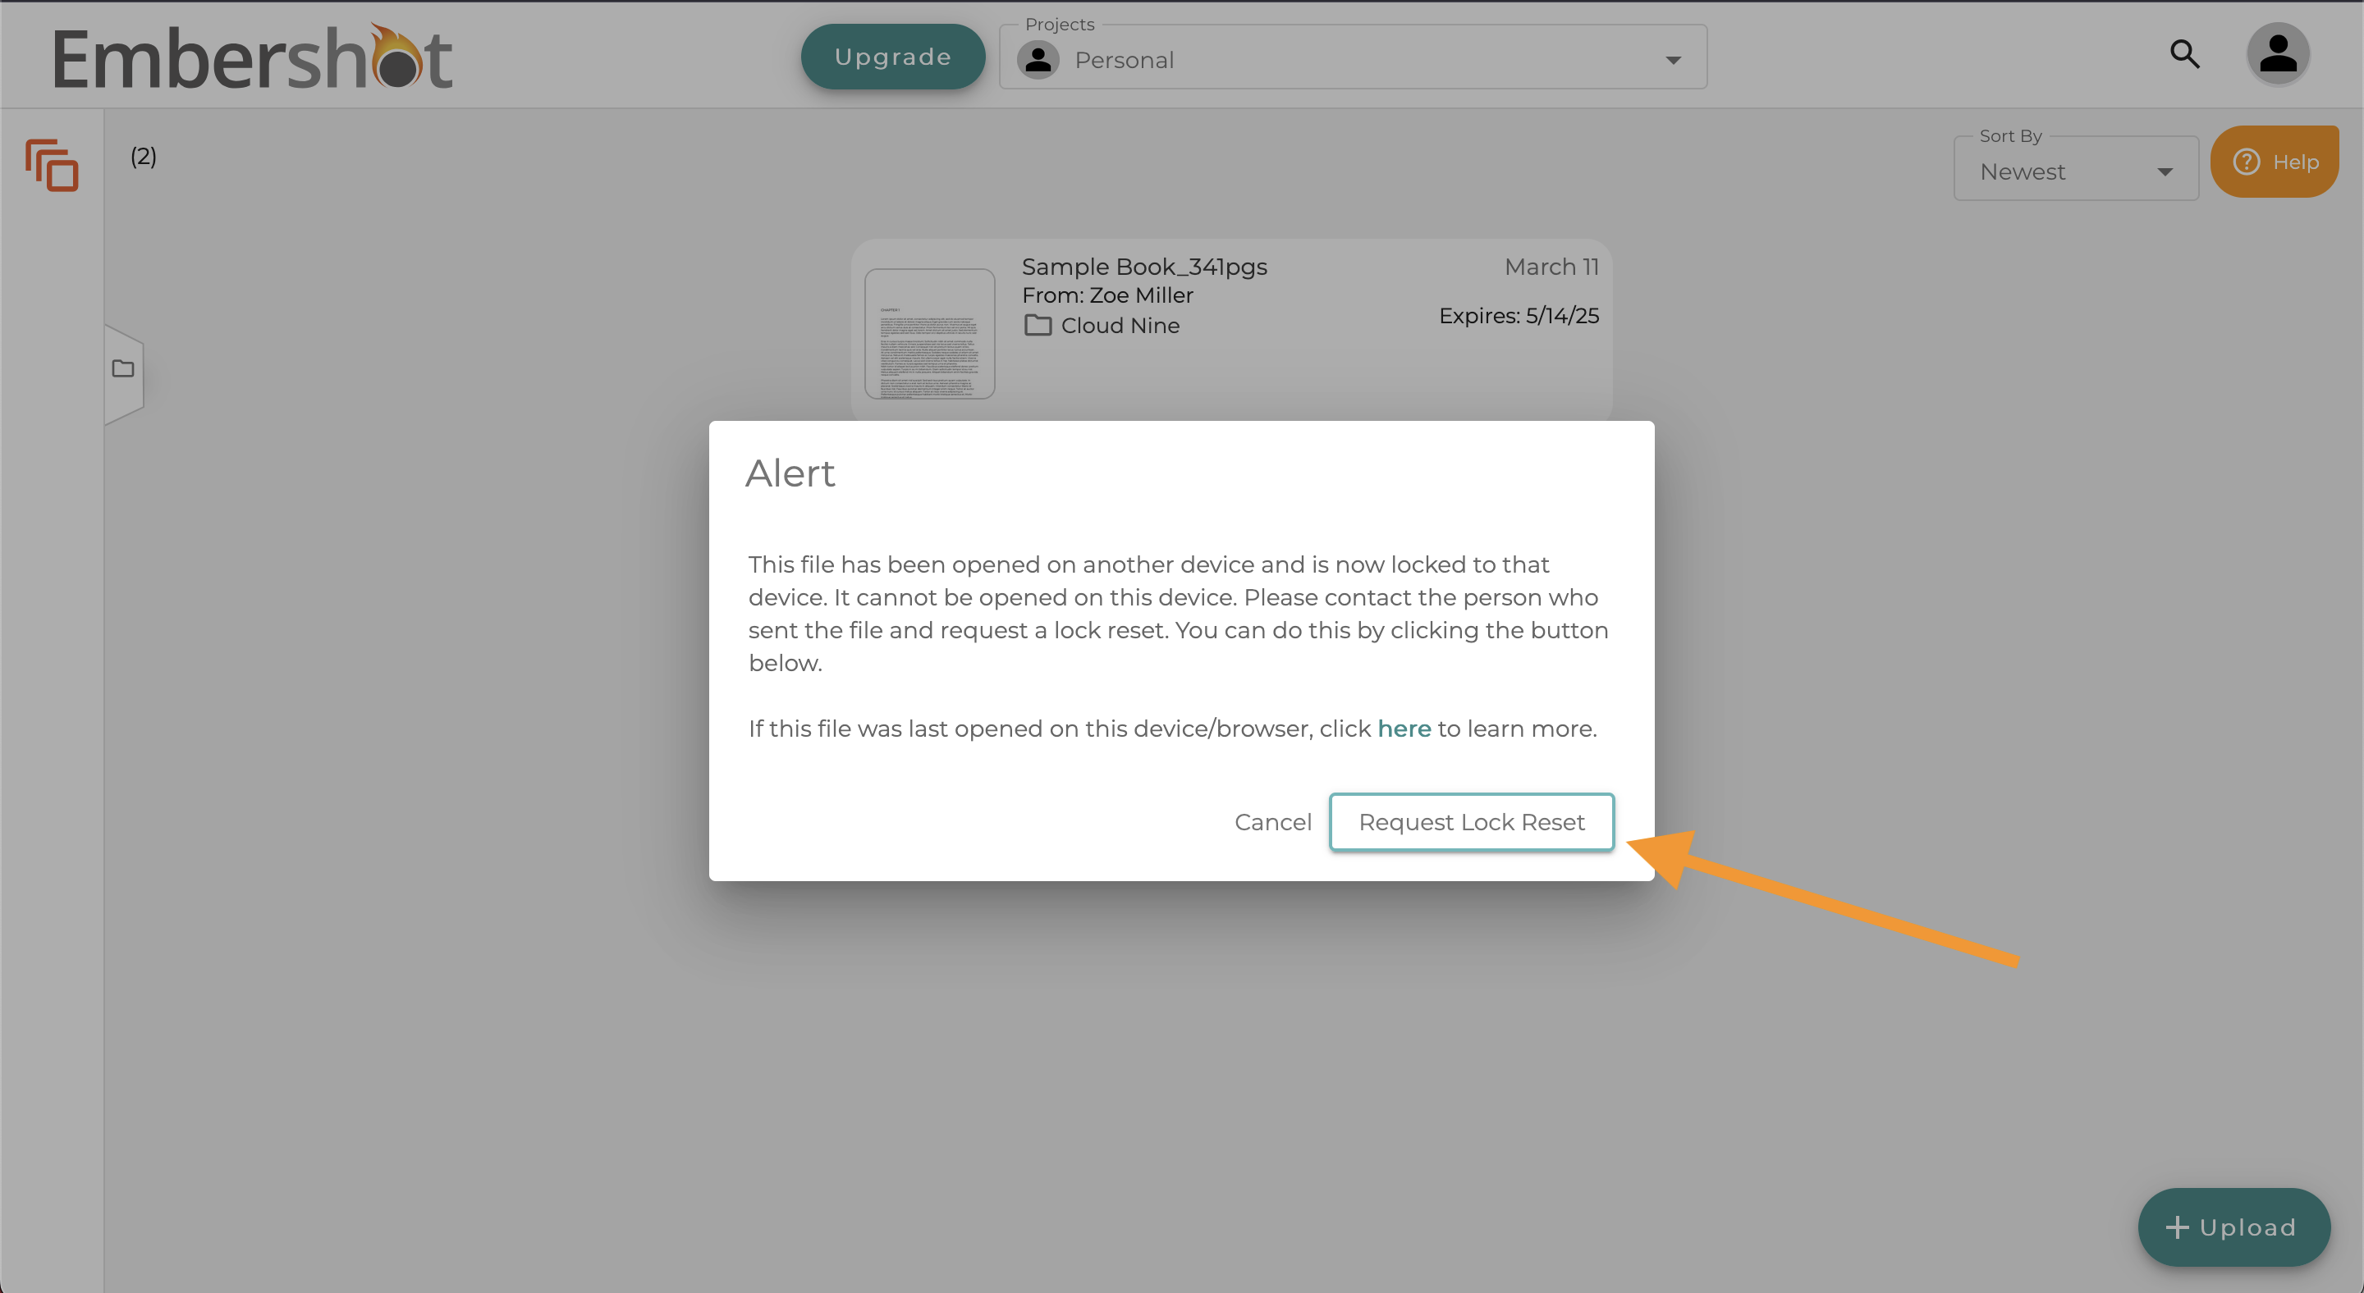Open the Projects dropdown arrow
2364x1293 pixels.
tap(1672, 61)
